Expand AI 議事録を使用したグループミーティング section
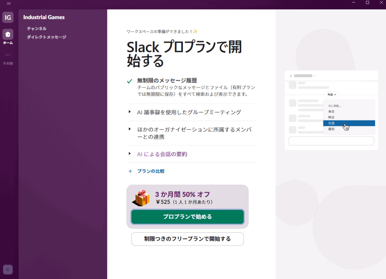The width and height of the screenshot is (386, 279). pos(189,112)
